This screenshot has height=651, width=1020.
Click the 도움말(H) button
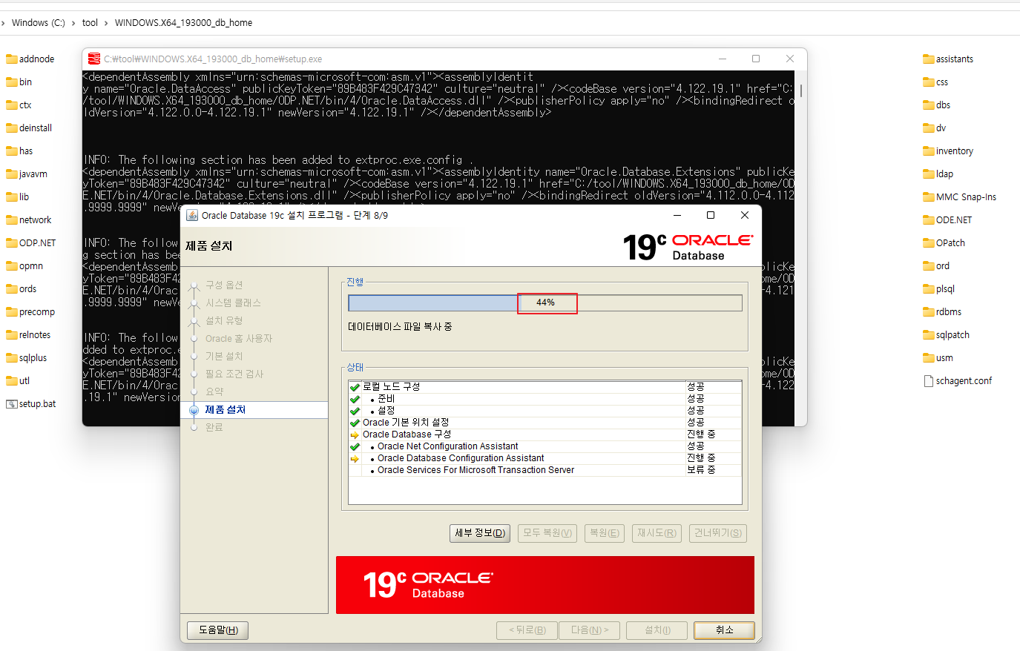coord(217,630)
